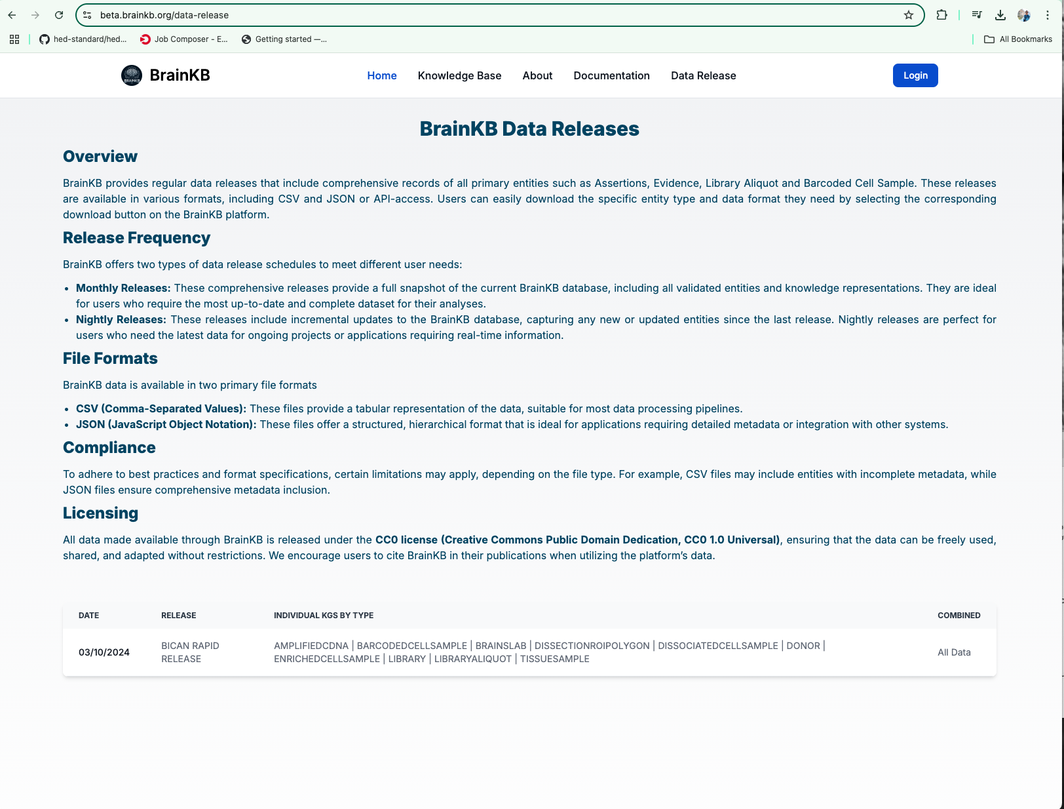This screenshot has width=1064, height=809.
Task: Download the AMPLIFIEDCDNA knowledge graph
Action: [x=311, y=646]
